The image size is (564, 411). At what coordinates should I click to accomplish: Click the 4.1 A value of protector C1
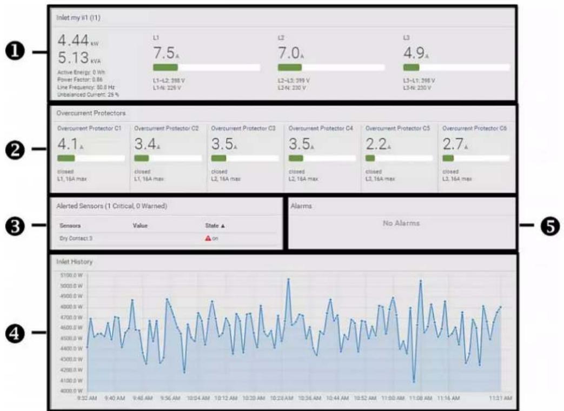coord(70,144)
